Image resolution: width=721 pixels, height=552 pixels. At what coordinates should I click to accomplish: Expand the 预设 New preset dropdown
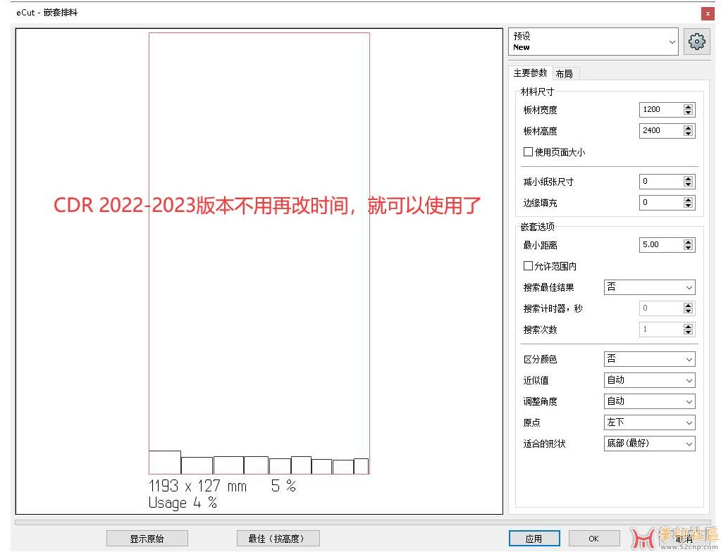(593, 42)
